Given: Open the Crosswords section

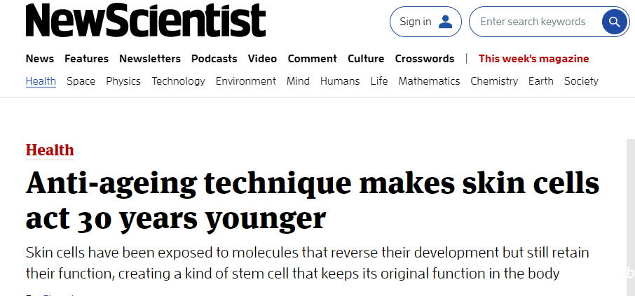Looking at the screenshot, I should tap(425, 59).
